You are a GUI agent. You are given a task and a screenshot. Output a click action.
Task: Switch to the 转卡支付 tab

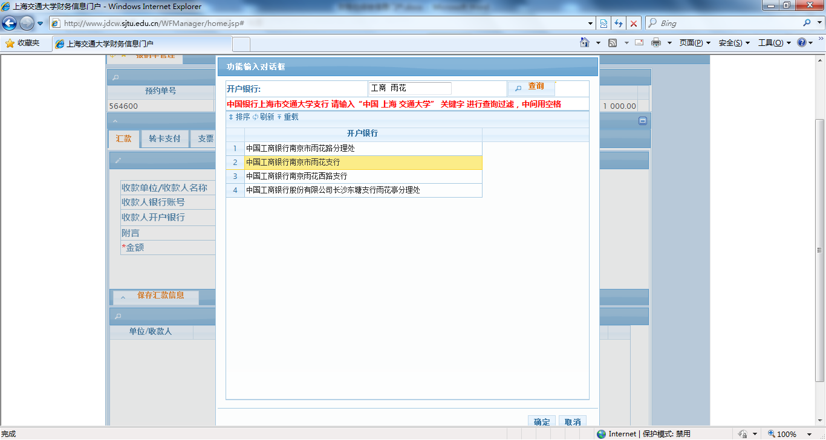[x=164, y=138]
